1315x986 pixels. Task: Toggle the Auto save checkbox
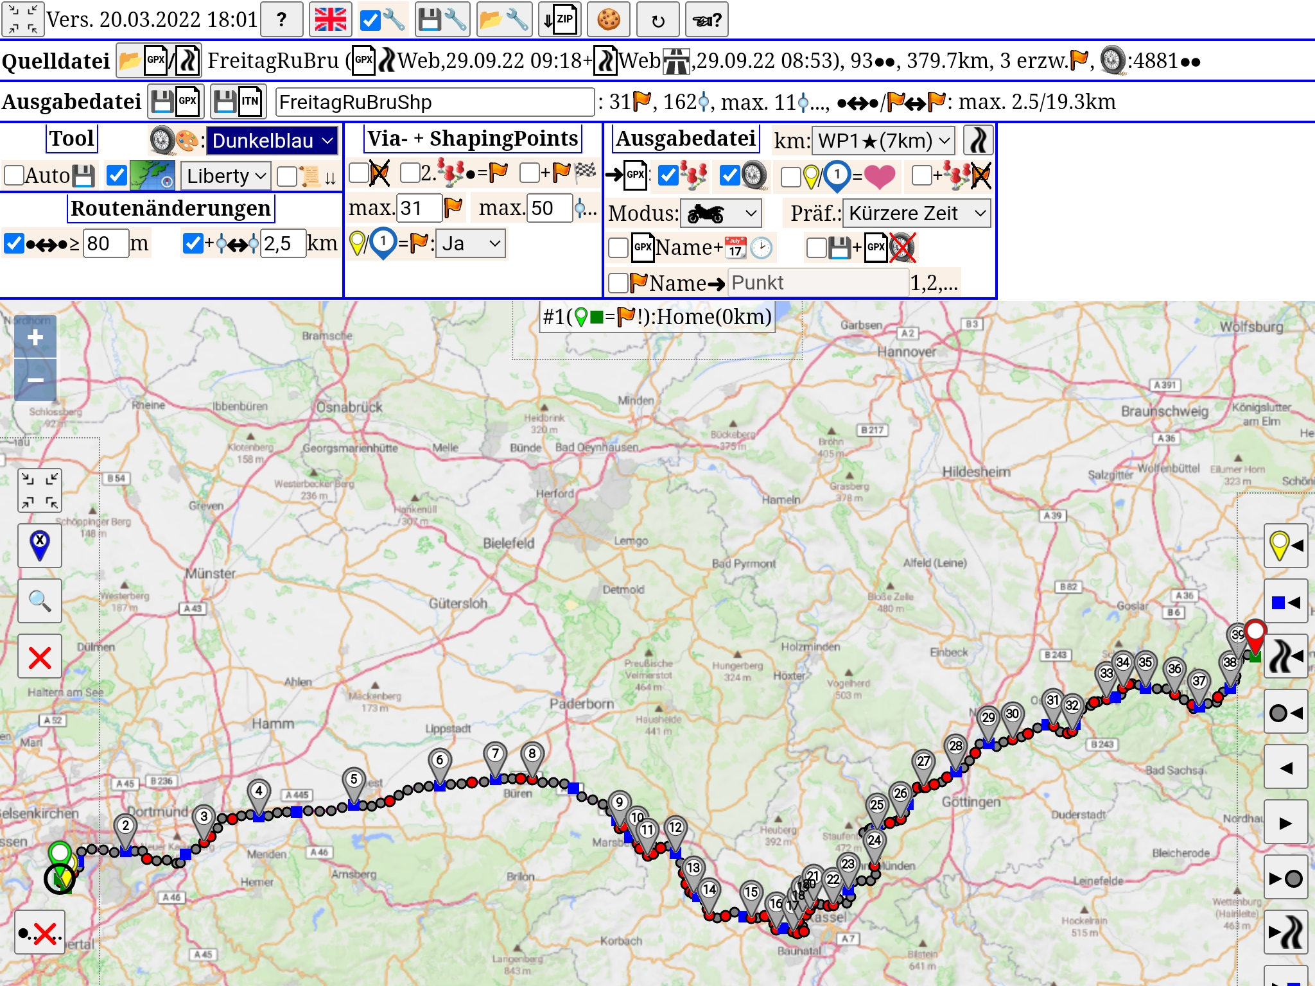(14, 175)
